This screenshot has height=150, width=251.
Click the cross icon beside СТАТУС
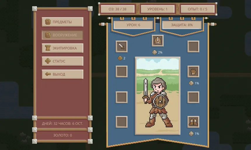(x=48, y=61)
